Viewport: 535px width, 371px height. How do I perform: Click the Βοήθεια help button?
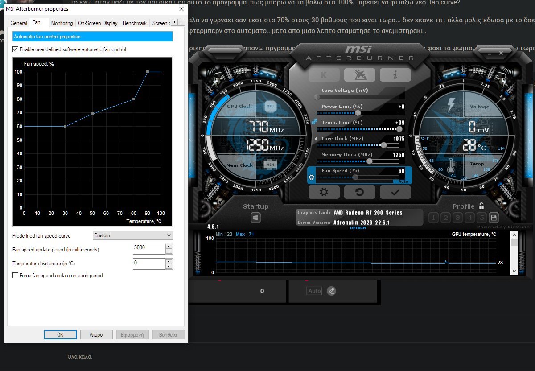(169, 334)
